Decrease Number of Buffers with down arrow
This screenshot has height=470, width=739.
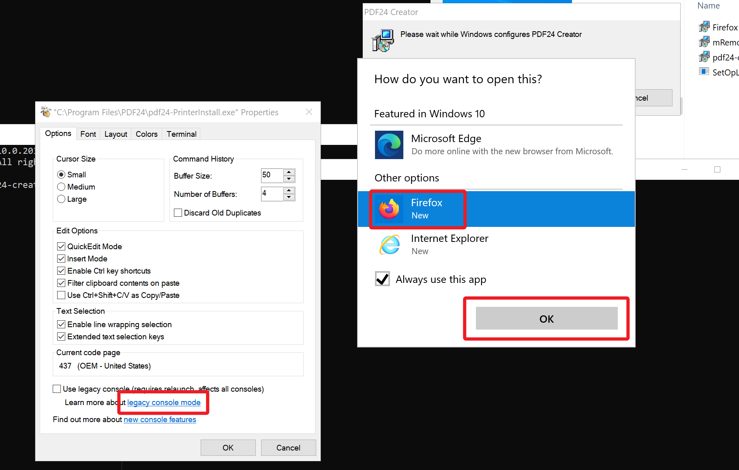(289, 197)
